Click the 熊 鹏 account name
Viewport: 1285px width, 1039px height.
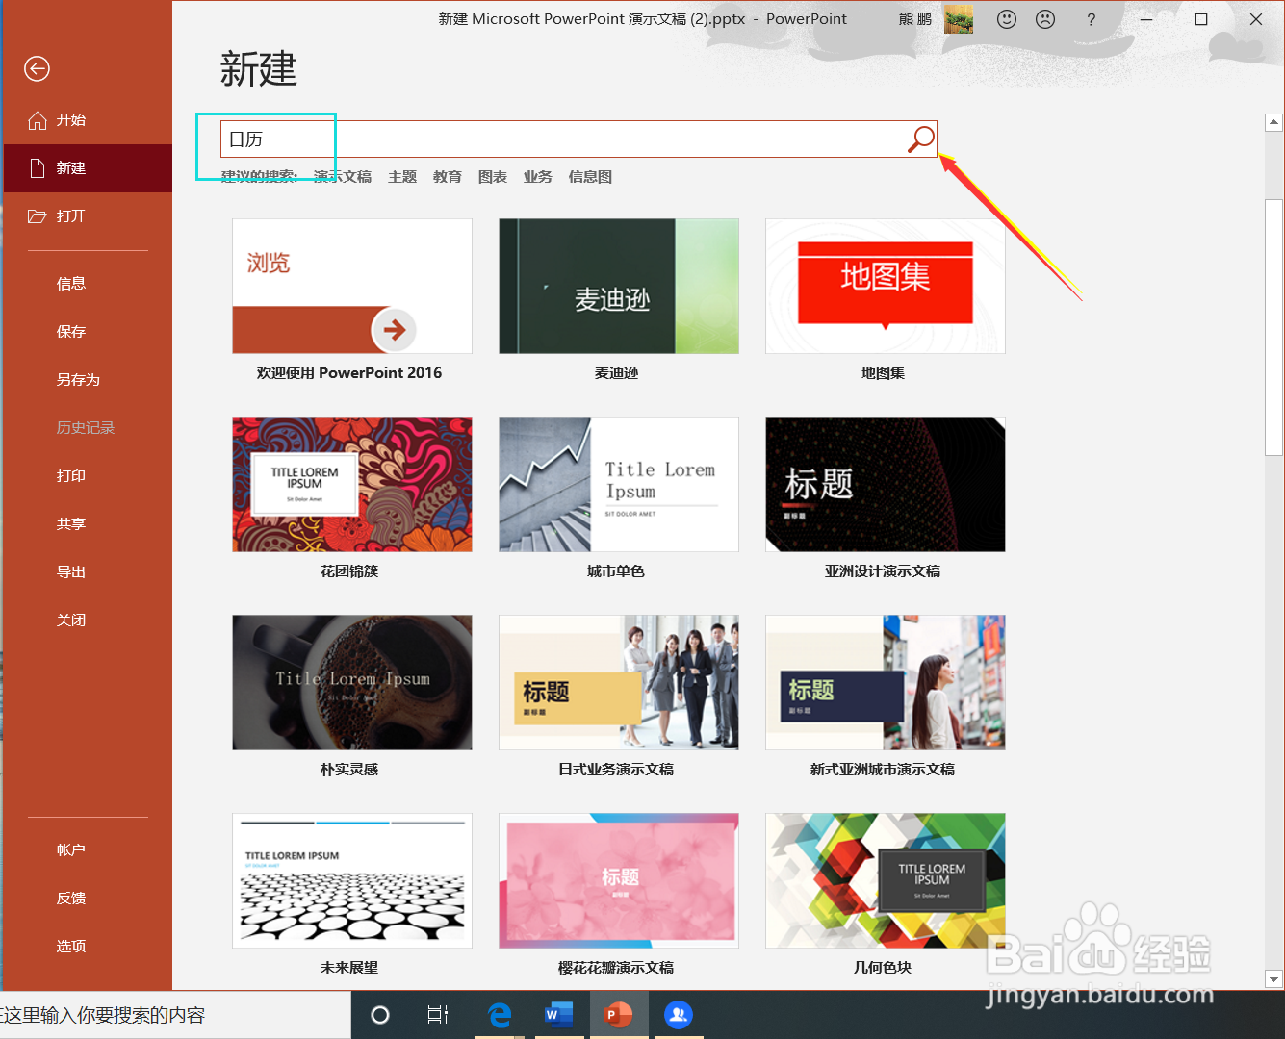[915, 19]
